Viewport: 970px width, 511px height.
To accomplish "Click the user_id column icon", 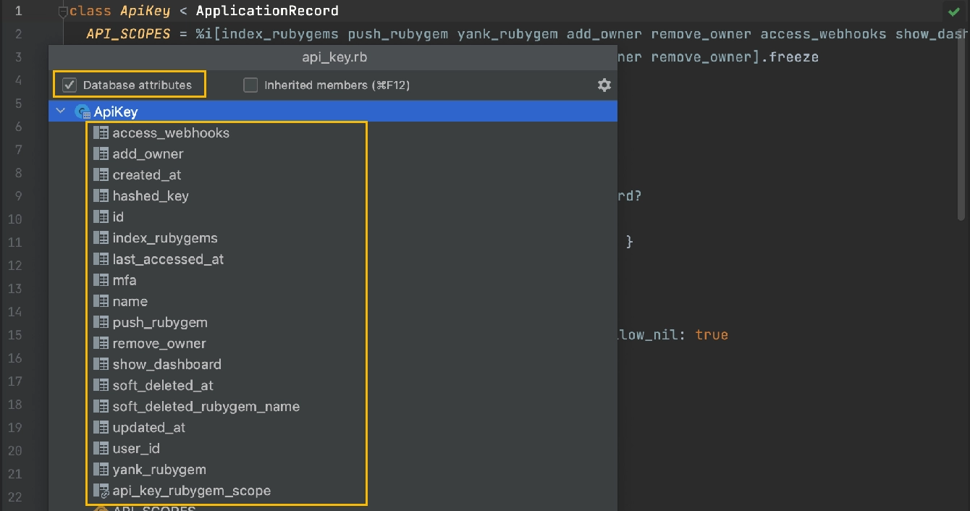I will (101, 448).
